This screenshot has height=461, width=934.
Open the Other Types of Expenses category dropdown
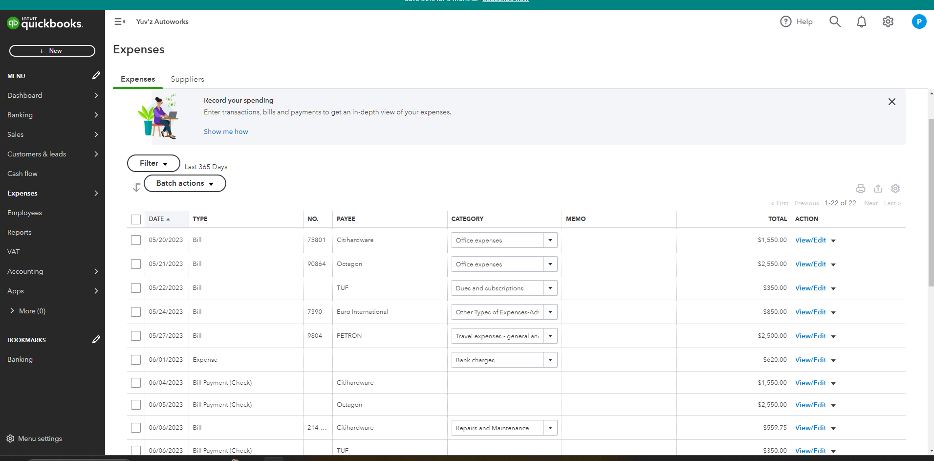(x=550, y=312)
